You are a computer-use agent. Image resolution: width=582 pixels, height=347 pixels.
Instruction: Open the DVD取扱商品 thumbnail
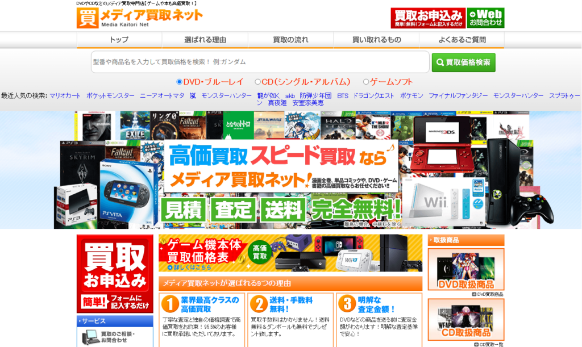click(466, 270)
